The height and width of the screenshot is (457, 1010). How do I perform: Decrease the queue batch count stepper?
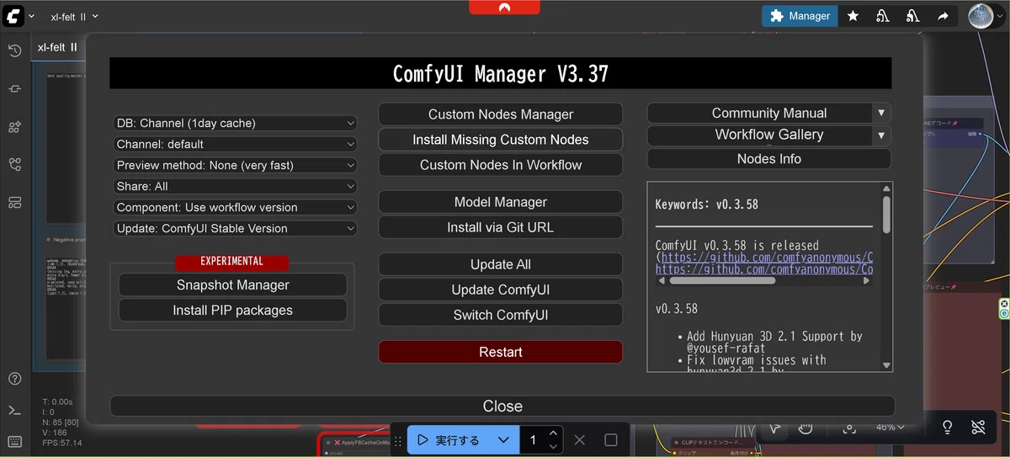[553, 445]
